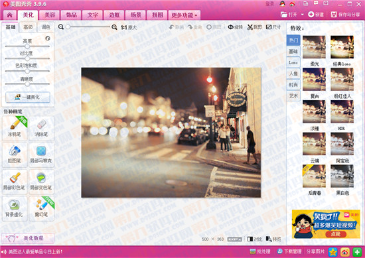The height and width of the screenshot is (258, 365).
Task: Pick the 局部马赛克 mosaic tool
Action: click(41, 155)
